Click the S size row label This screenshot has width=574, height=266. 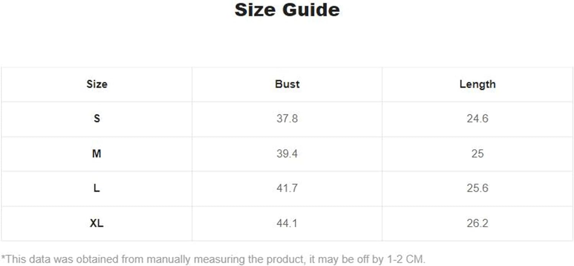pyautogui.click(x=97, y=119)
